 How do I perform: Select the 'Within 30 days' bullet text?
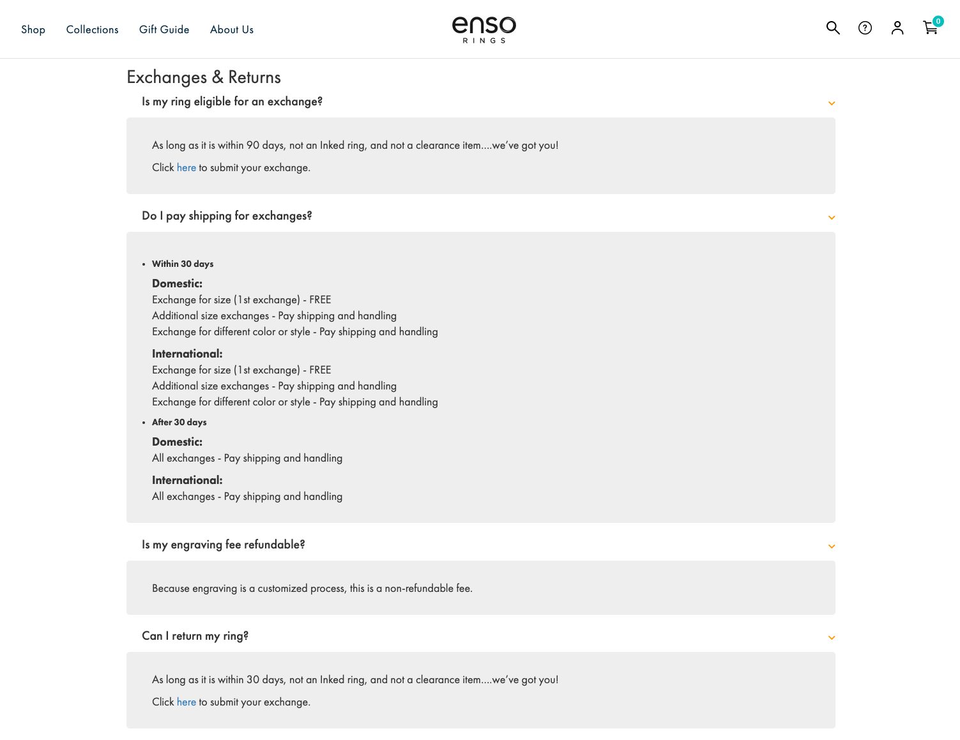(182, 264)
